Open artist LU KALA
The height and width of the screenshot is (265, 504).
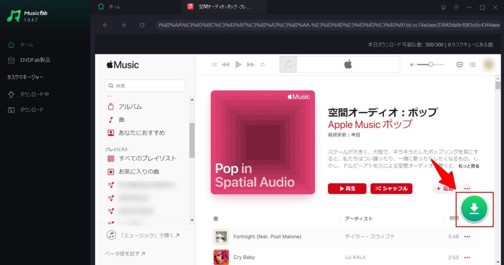[x=355, y=257]
